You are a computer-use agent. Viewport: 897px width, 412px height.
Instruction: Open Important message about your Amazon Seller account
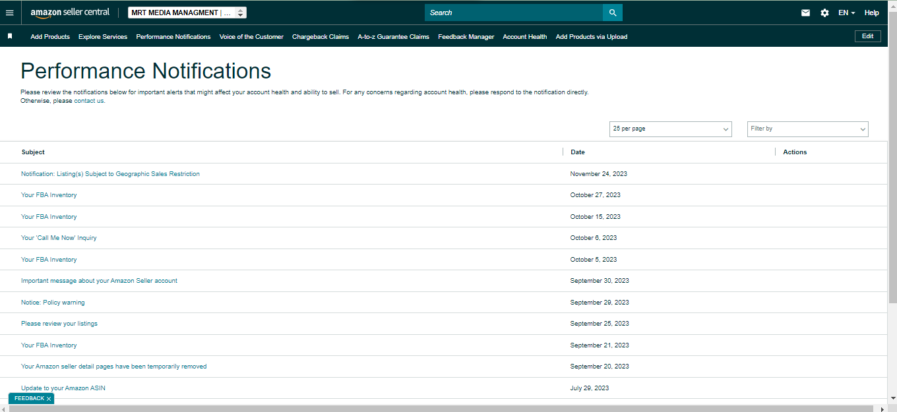tap(99, 281)
